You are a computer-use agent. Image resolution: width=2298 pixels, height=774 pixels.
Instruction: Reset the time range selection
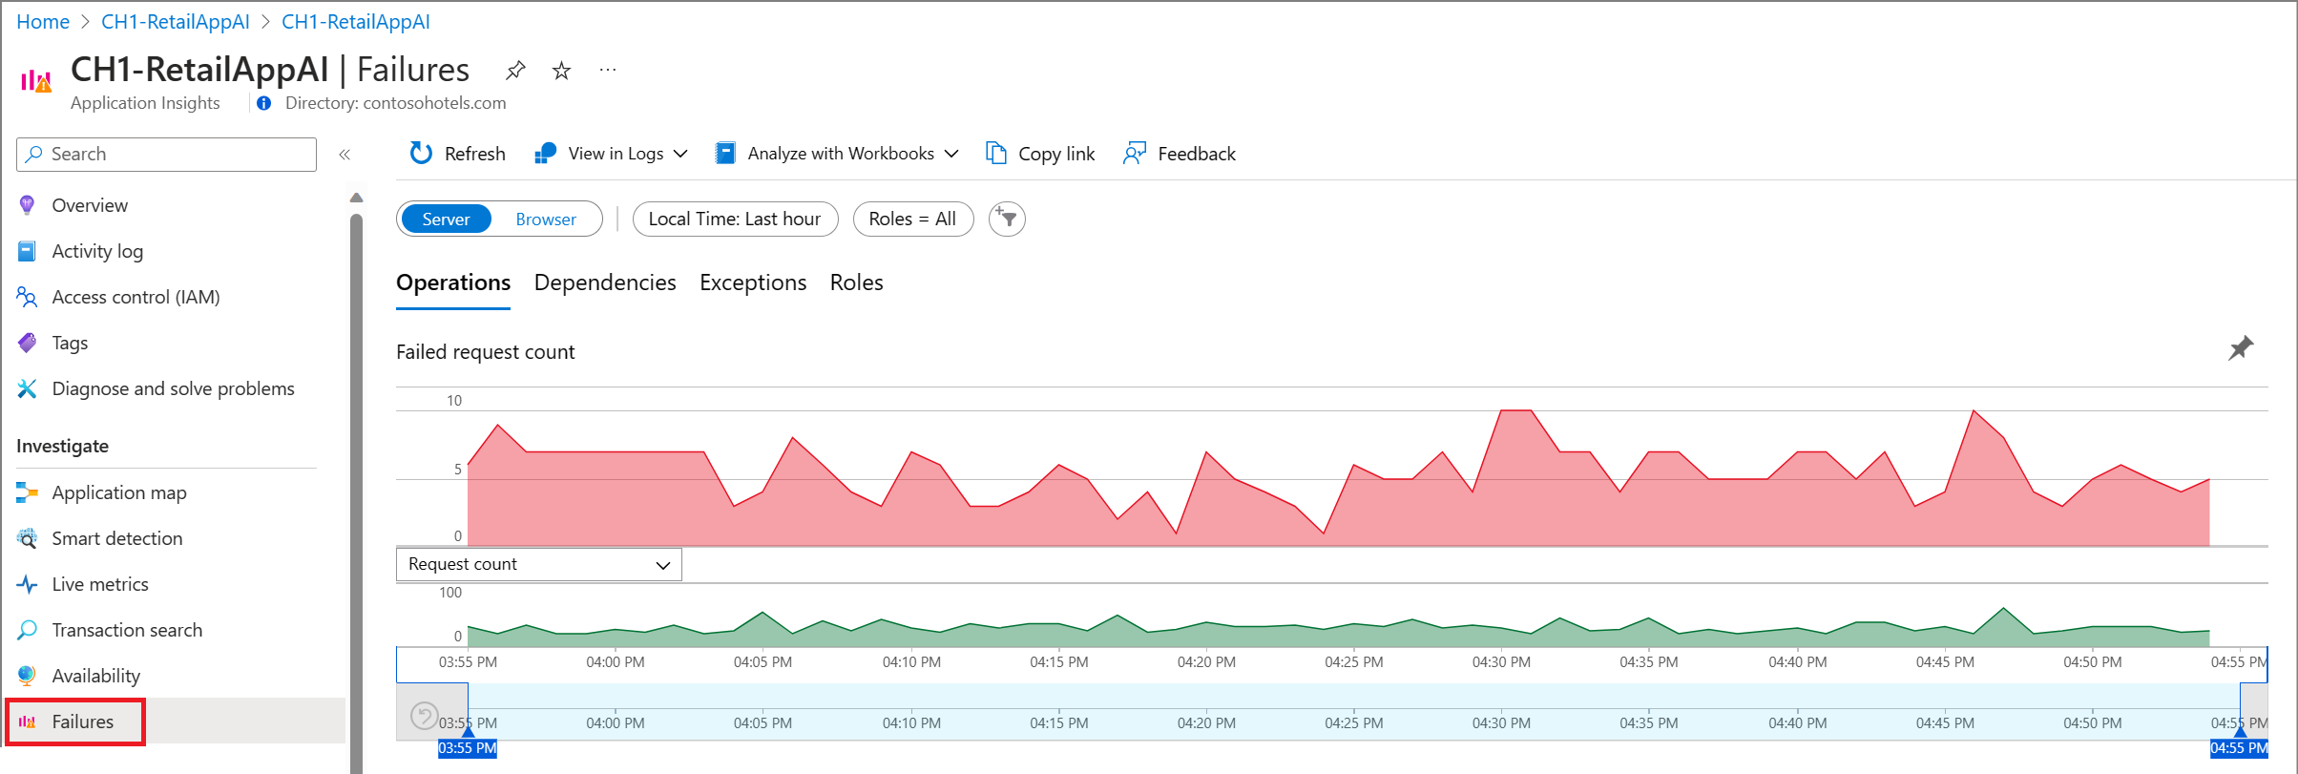(x=424, y=715)
